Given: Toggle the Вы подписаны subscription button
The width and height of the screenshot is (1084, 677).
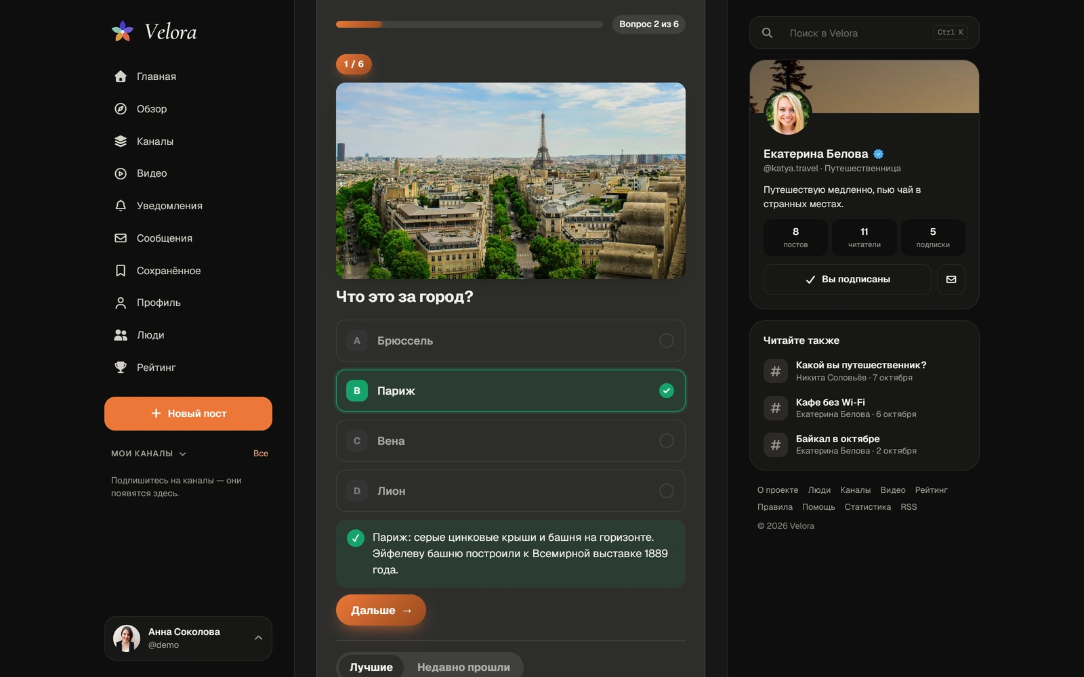Looking at the screenshot, I should [x=847, y=280].
